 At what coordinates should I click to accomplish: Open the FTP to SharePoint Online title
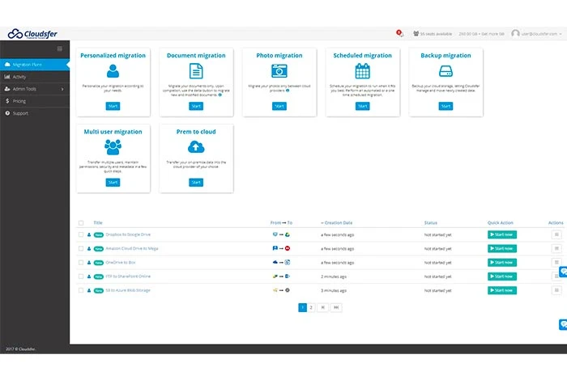[128, 277]
